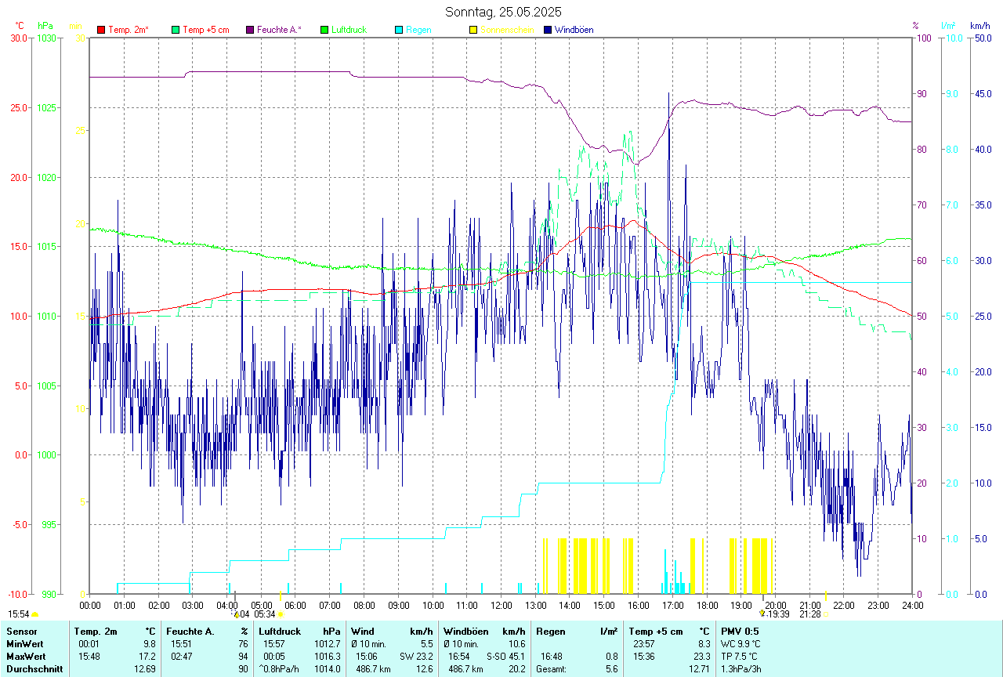
Task: Click the 'Feuchte A.' column header in table
Action: [190, 631]
